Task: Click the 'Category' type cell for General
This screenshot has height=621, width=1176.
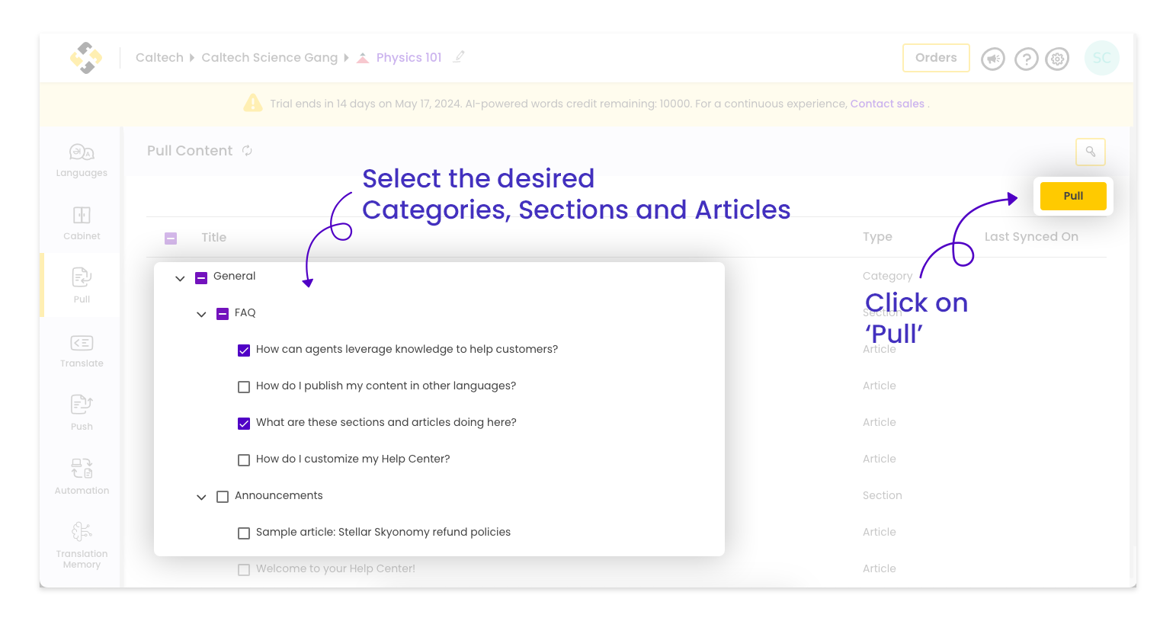Action: click(887, 276)
